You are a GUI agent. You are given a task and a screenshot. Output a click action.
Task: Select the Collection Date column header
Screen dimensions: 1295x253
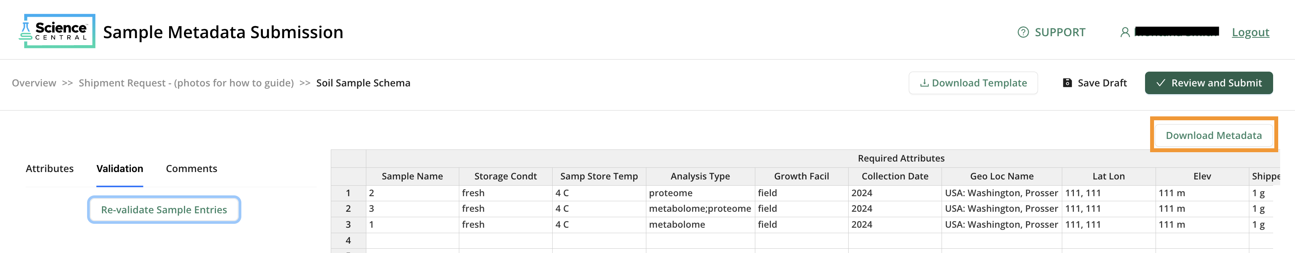[x=894, y=176]
